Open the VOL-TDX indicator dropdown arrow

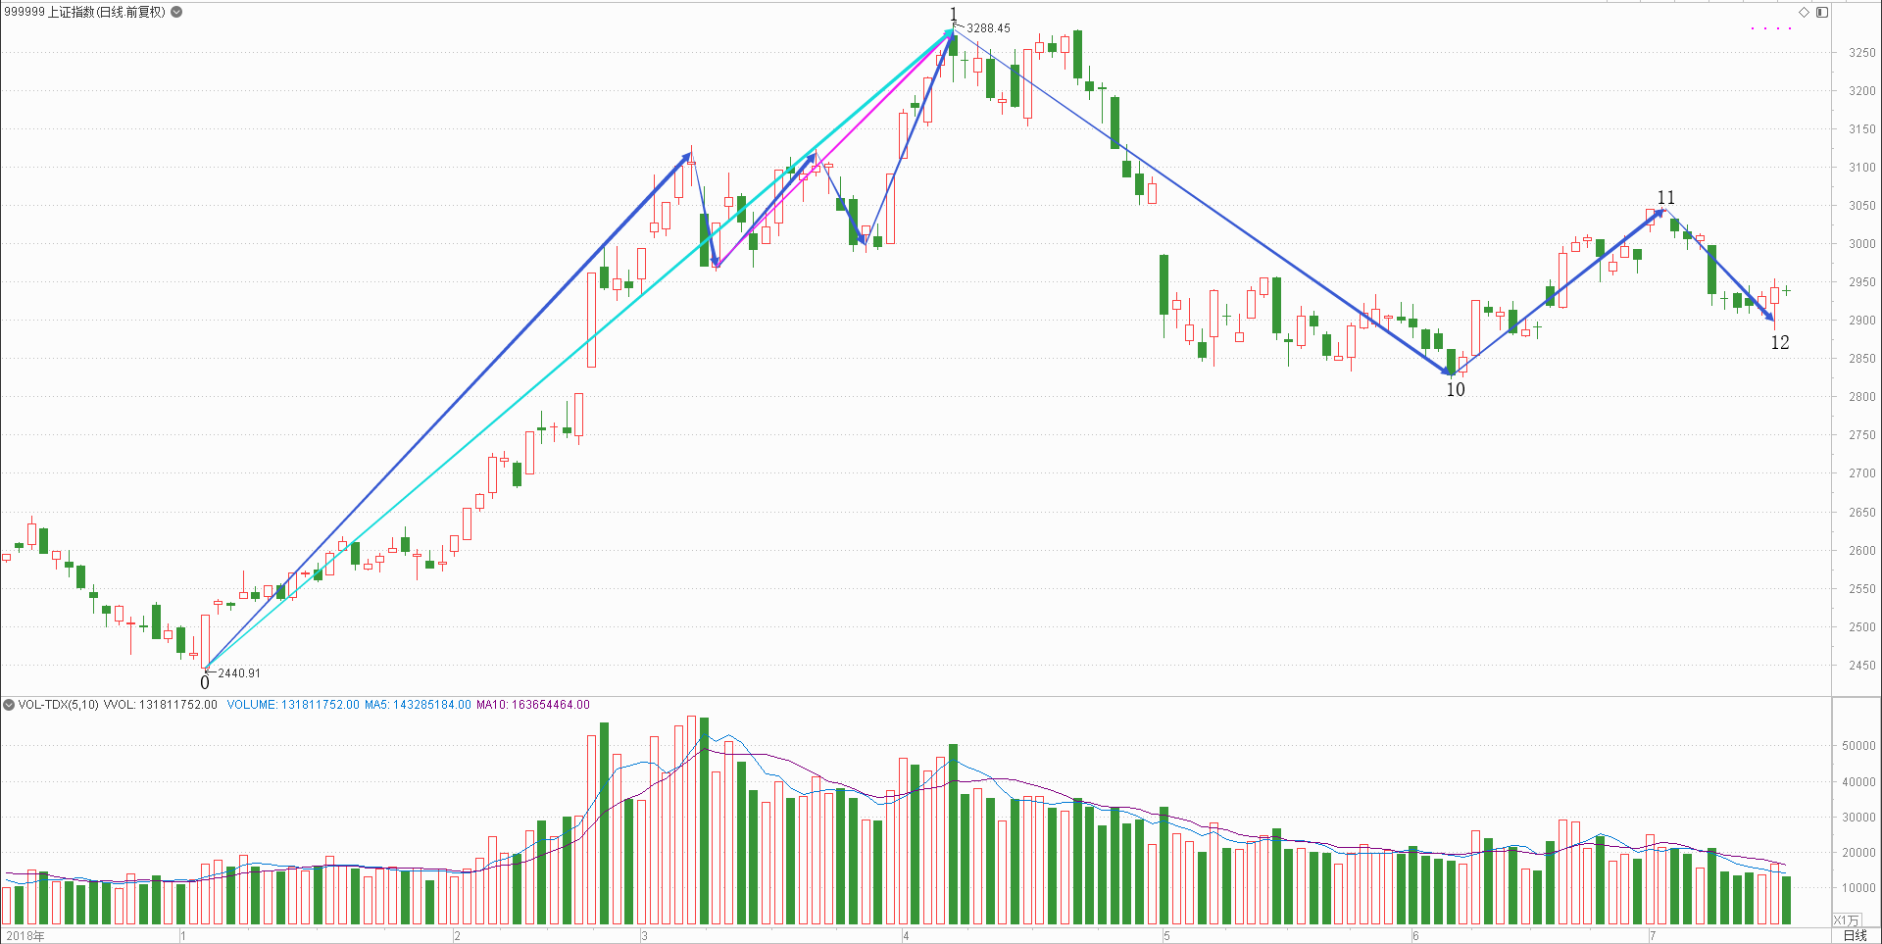pos(9,704)
